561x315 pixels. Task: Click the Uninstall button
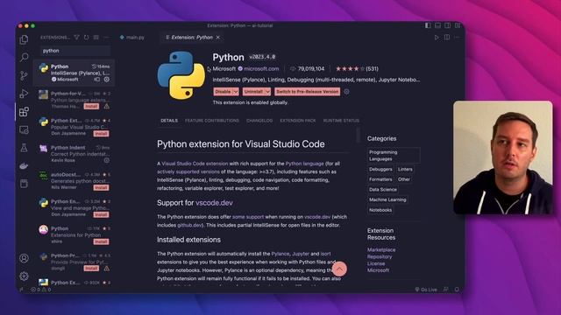tap(253, 92)
